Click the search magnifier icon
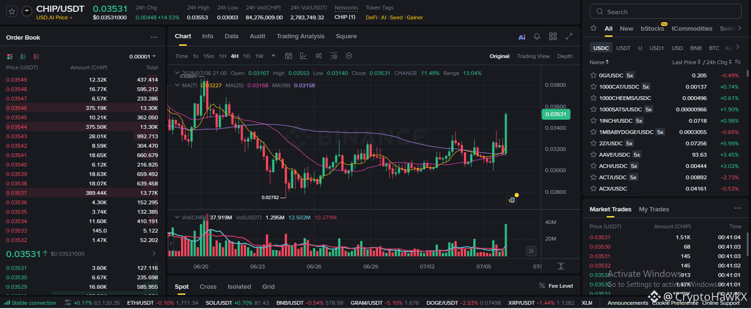Image resolution: width=751 pixels, height=309 pixels. 600,12
